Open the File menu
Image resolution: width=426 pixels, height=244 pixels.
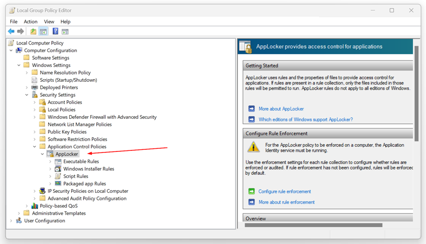tap(13, 21)
